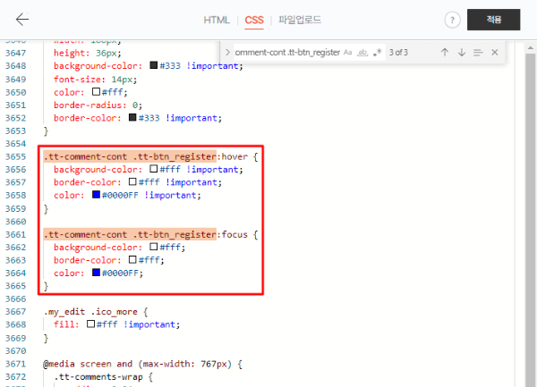Click '.tt-comments-wrap' selector text
Screen dimensions: 537x387
coord(98,377)
